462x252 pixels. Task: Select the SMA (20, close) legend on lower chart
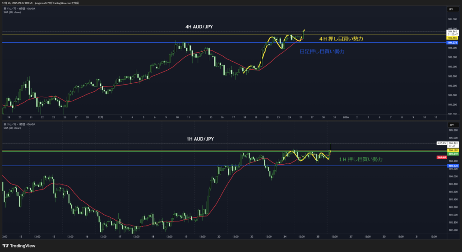pyautogui.click(x=12, y=127)
